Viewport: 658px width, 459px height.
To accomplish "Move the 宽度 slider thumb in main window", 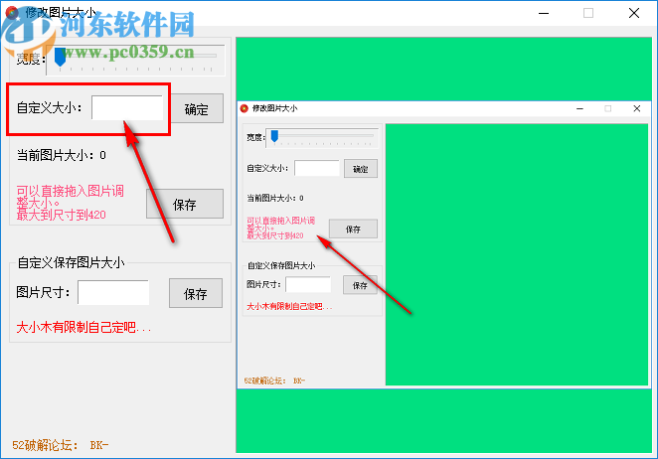I will click(x=60, y=57).
